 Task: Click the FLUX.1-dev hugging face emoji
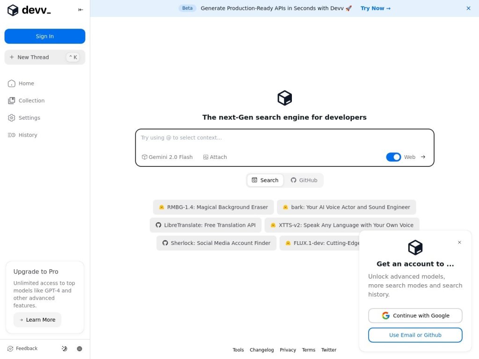click(x=288, y=243)
